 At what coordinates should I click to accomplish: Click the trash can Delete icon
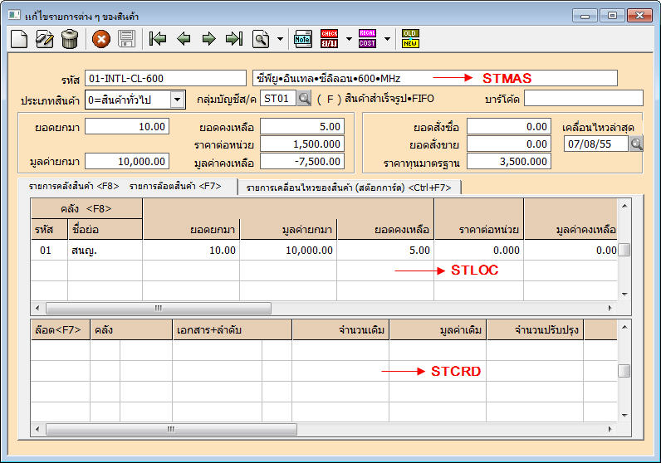pyautogui.click(x=70, y=38)
